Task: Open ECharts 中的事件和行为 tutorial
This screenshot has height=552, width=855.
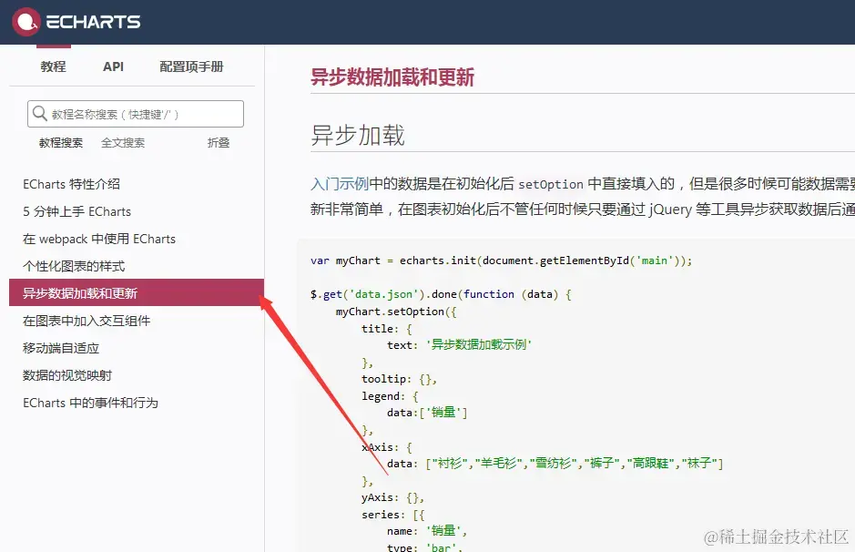Action: 90,403
